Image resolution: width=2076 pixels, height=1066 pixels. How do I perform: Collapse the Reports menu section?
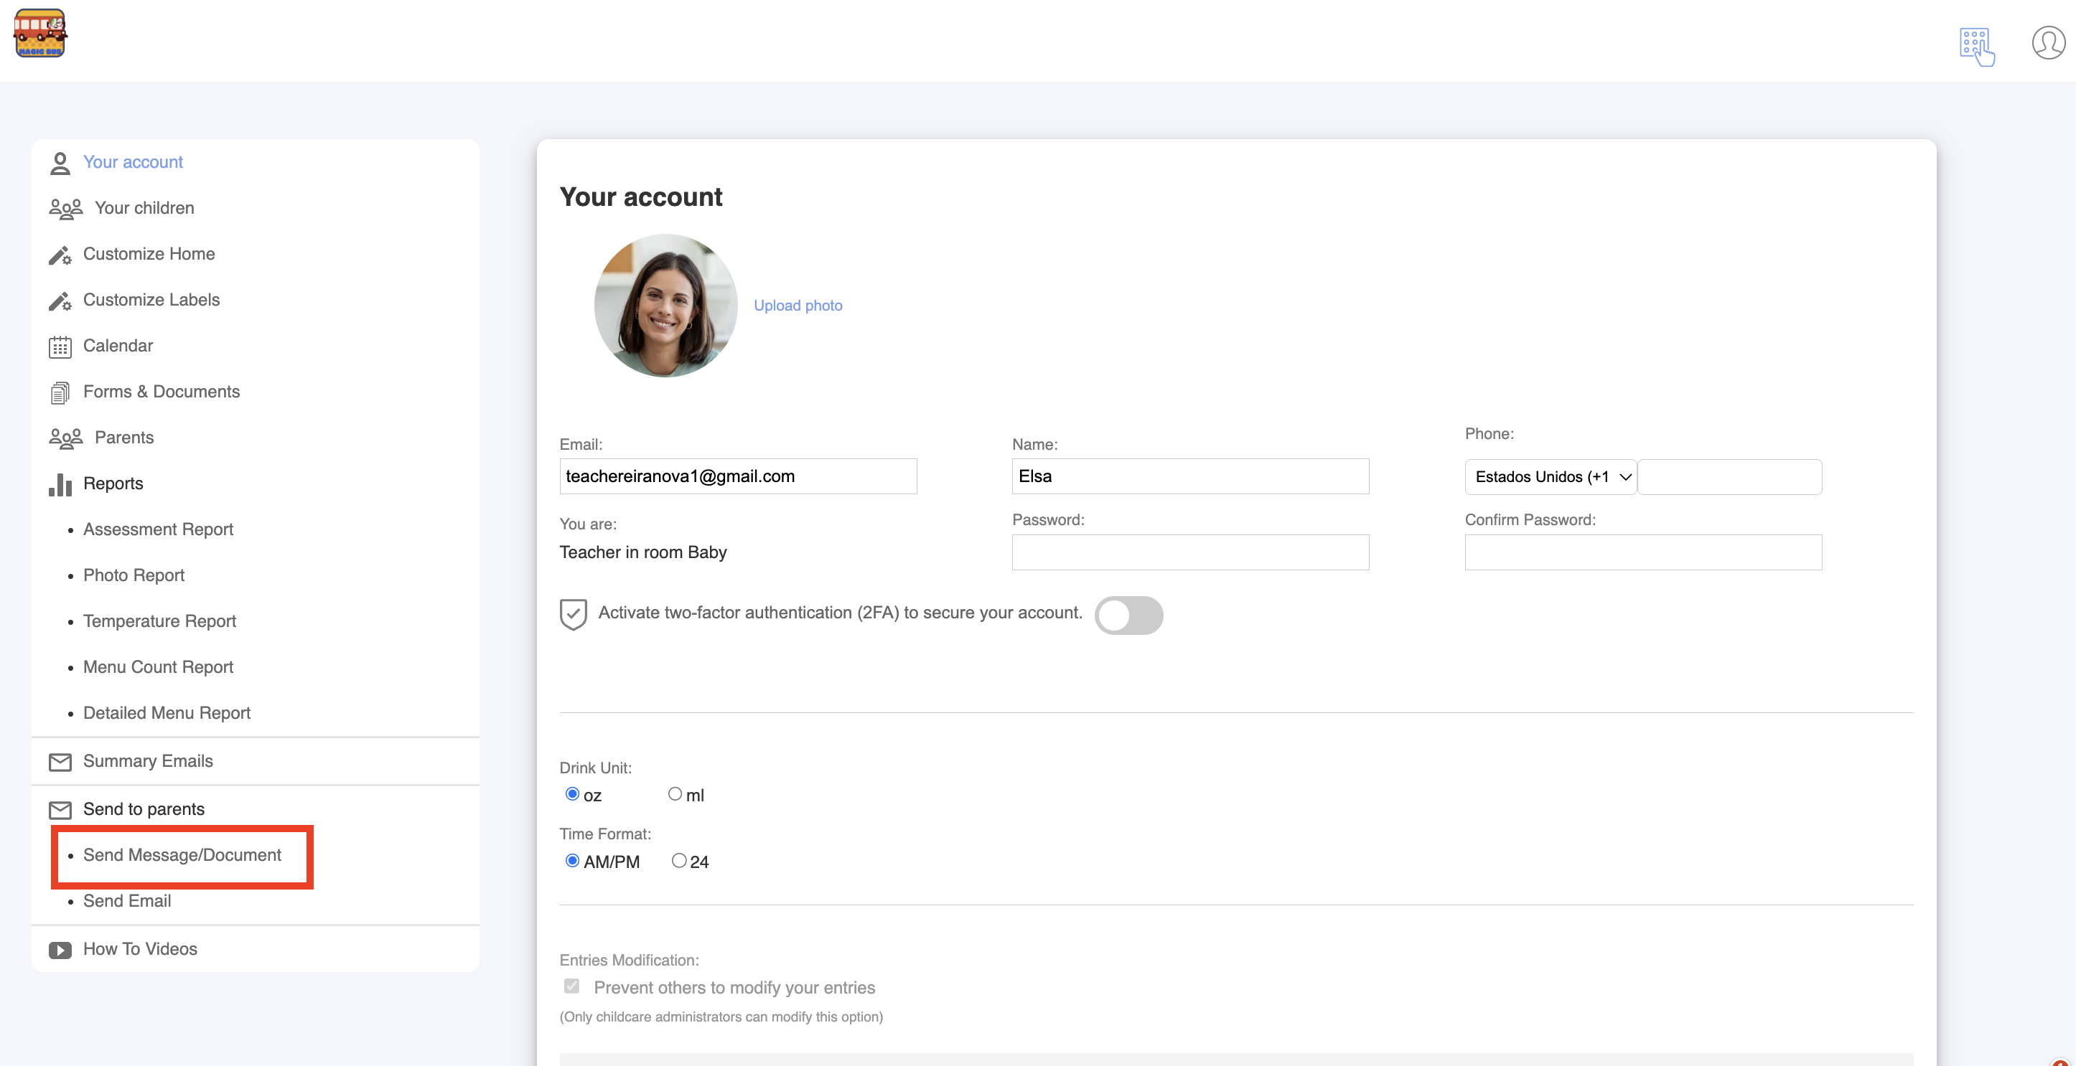(113, 483)
